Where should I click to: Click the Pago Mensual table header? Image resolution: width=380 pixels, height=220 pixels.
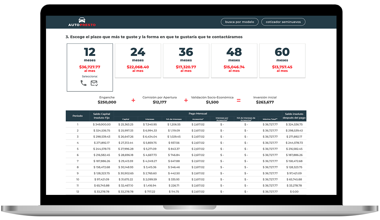click(198, 113)
